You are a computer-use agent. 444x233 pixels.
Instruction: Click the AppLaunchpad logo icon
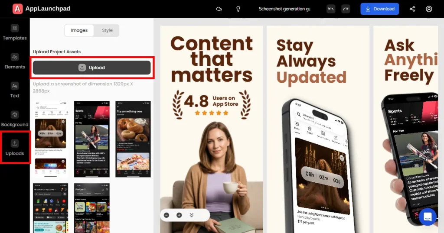pyautogui.click(x=17, y=9)
